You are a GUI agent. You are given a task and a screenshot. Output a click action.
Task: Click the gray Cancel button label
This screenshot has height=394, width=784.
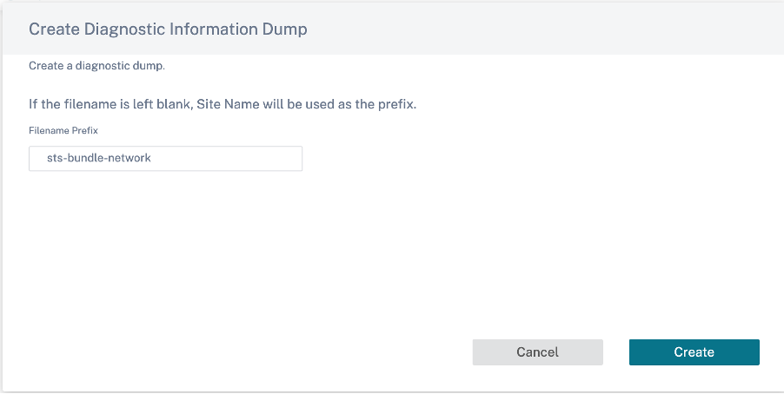[x=537, y=352]
